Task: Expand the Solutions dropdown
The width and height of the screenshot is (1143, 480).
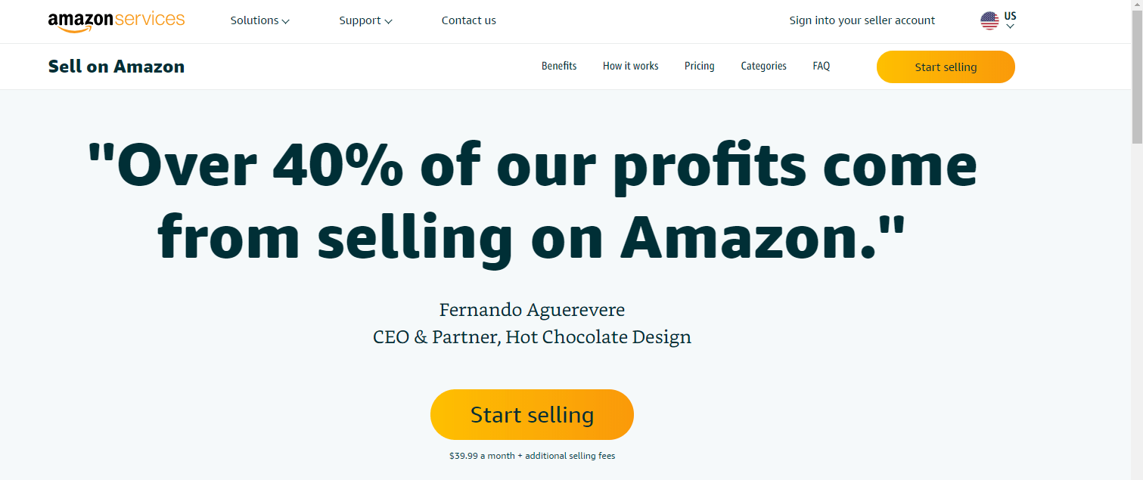Action: click(x=259, y=20)
